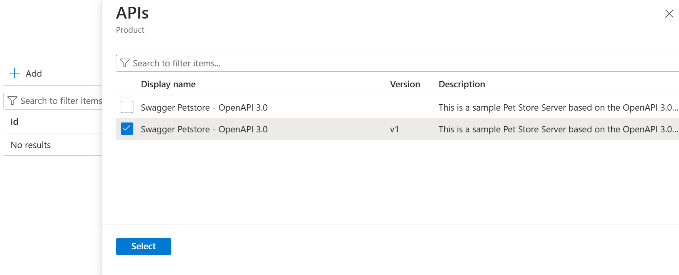This screenshot has width=679, height=275.
Task: Click the APIs panel title
Action: [132, 13]
